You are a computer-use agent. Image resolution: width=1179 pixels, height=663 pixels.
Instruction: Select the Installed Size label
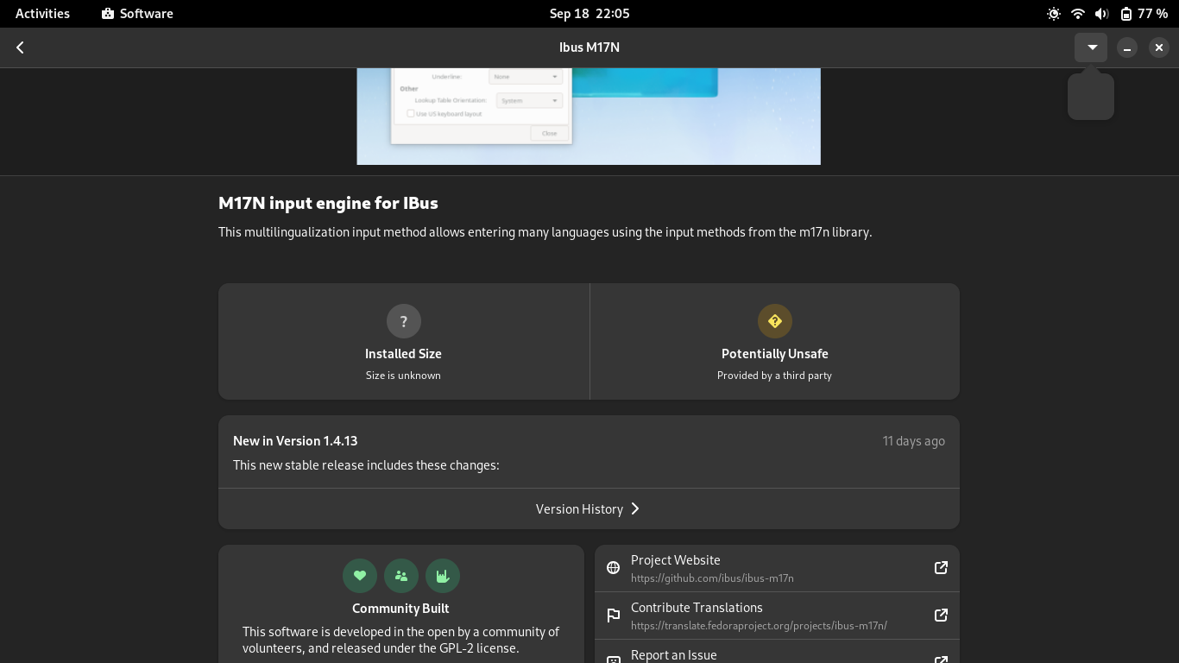pos(403,354)
